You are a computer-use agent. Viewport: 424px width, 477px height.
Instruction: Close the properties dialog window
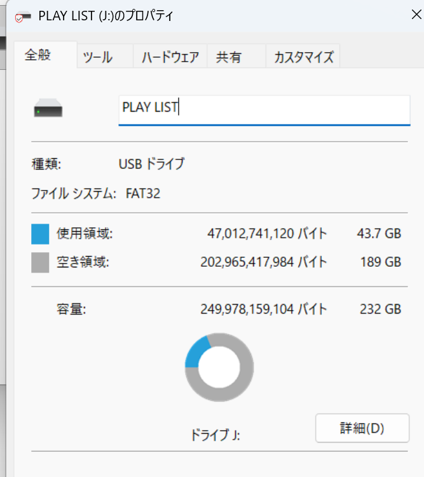[x=416, y=15]
